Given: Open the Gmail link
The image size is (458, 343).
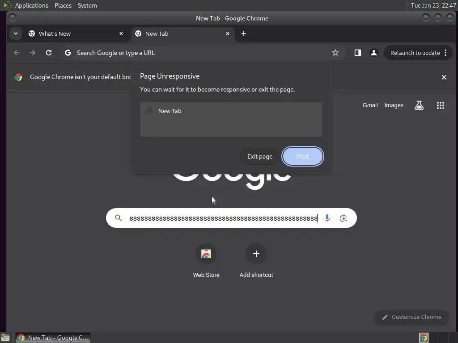Looking at the screenshot, I should click(370, 105).
